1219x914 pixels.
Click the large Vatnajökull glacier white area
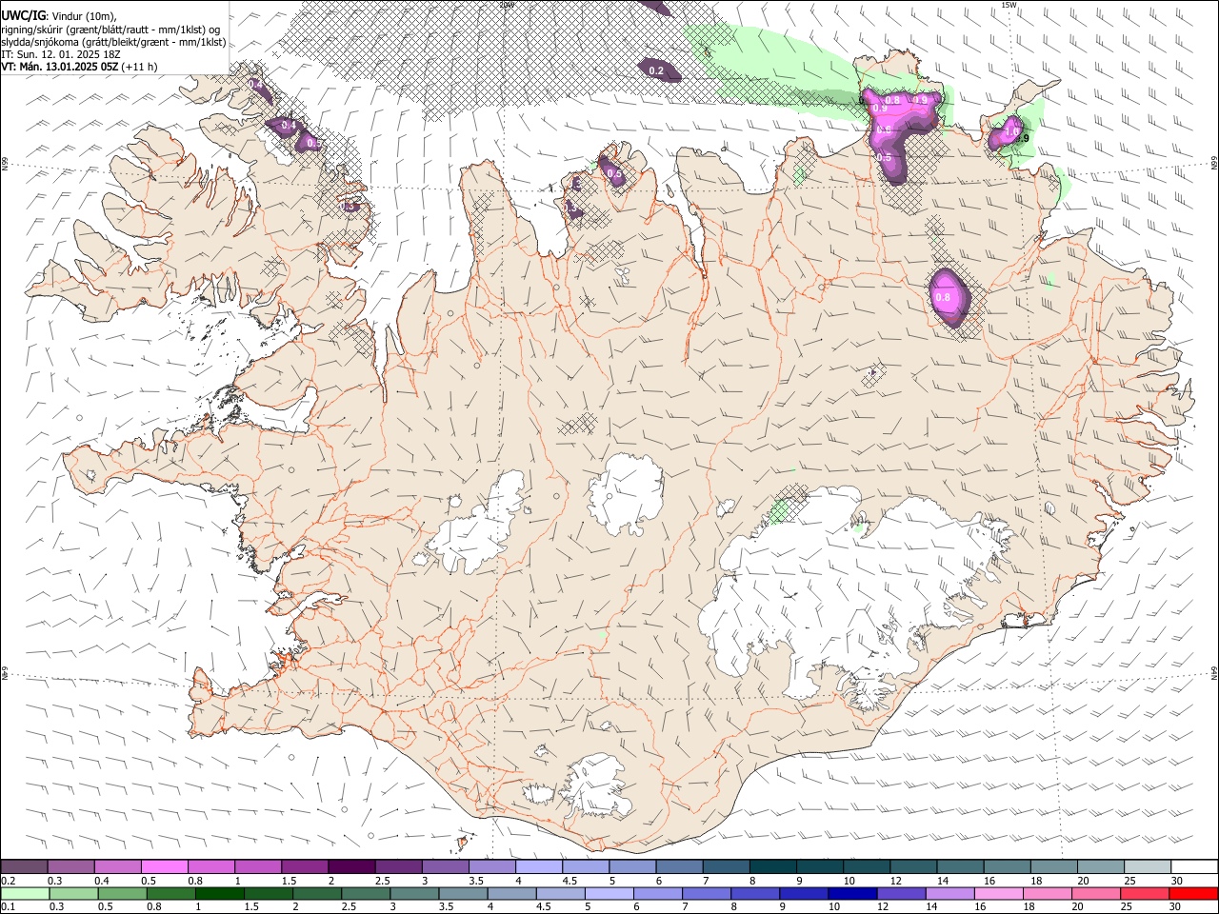[x=838, y=590]
